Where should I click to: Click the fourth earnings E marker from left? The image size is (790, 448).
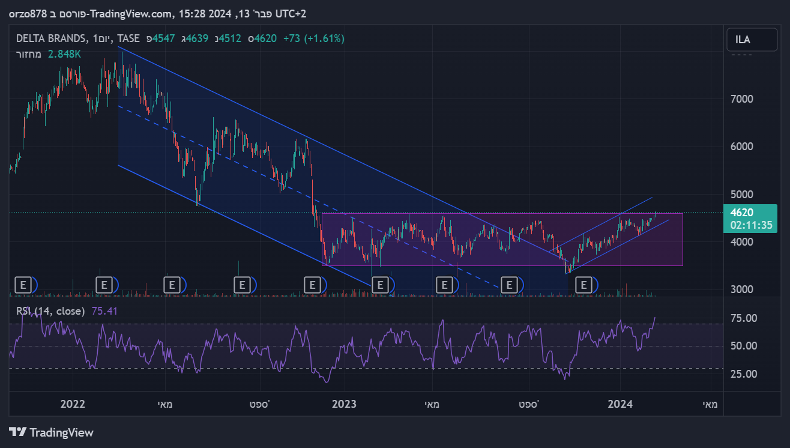coord(241,284)
